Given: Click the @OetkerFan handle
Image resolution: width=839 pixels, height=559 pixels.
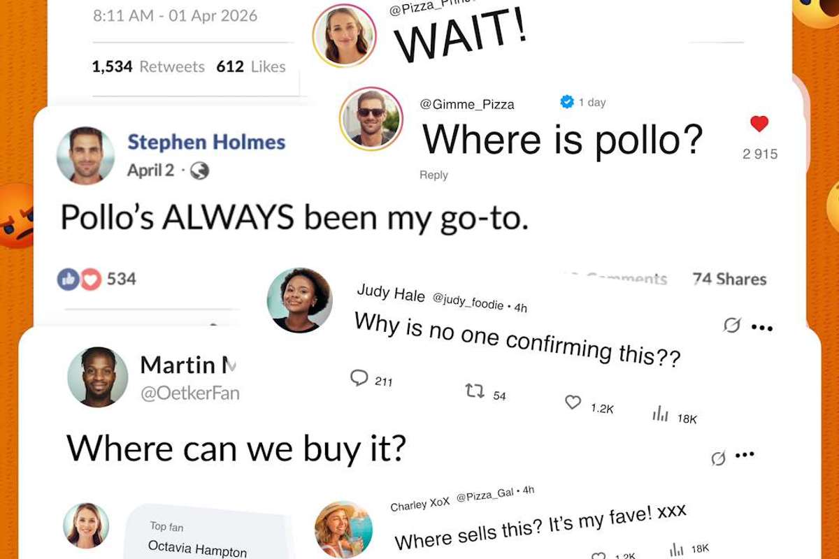Looking at the screenshot, I should point(190,393).
